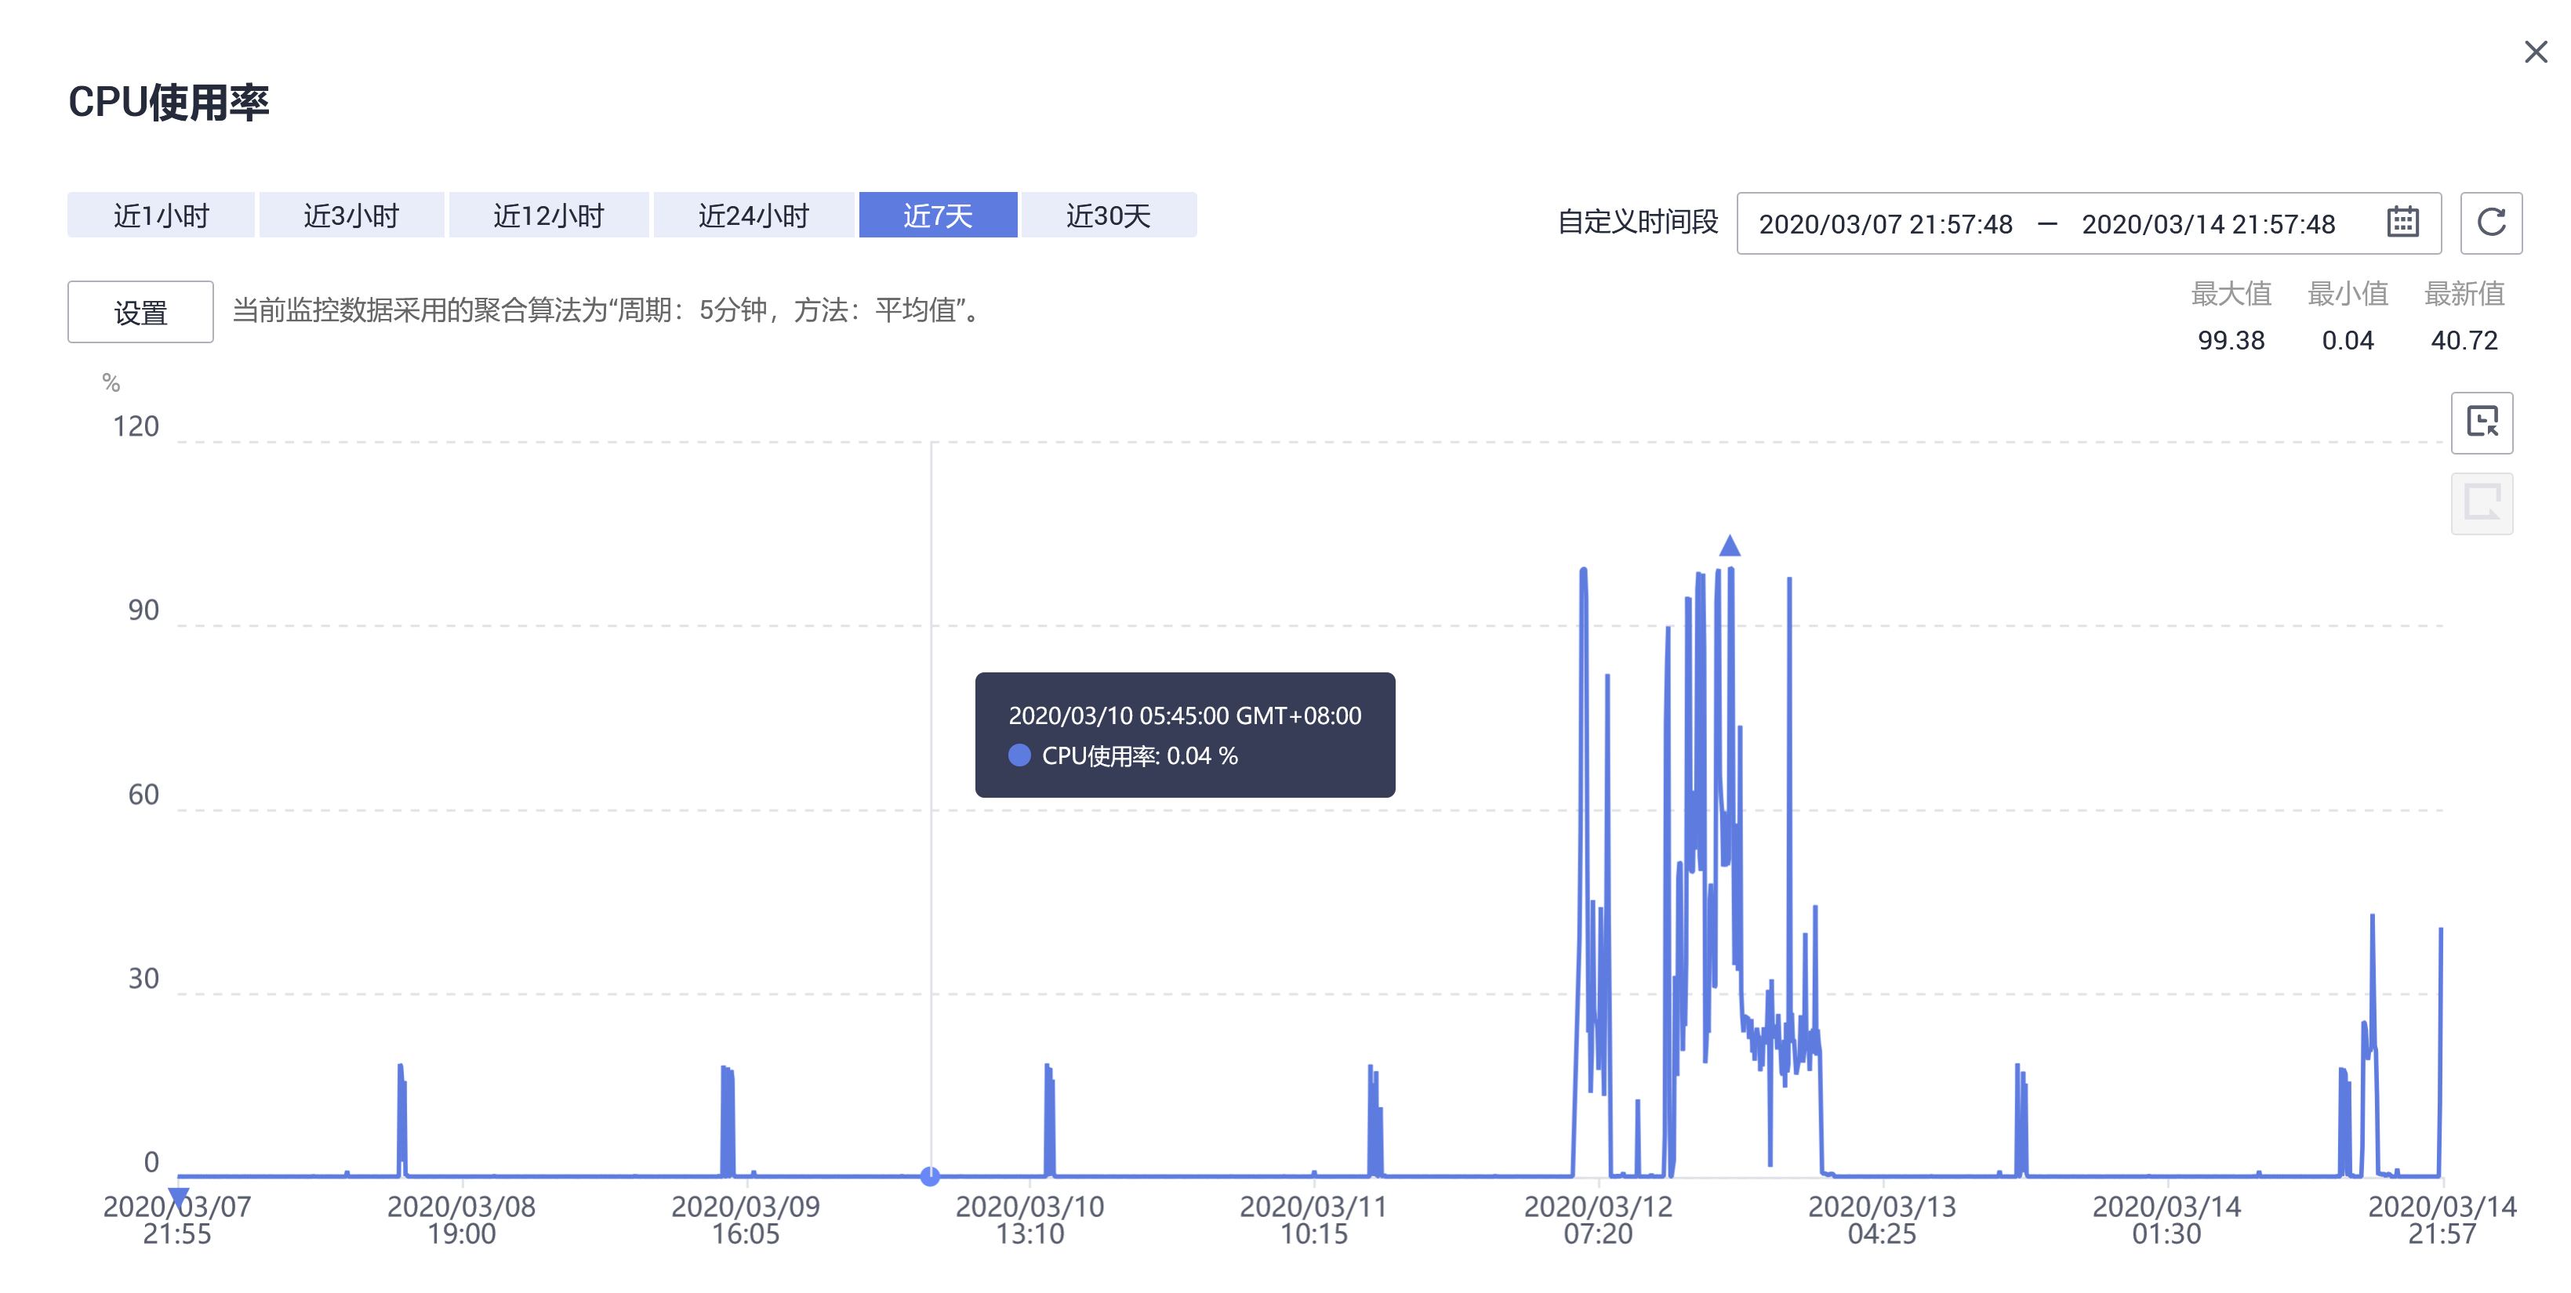Click the 2020/03/12 07:20 axis label

click(1598, 1219)
